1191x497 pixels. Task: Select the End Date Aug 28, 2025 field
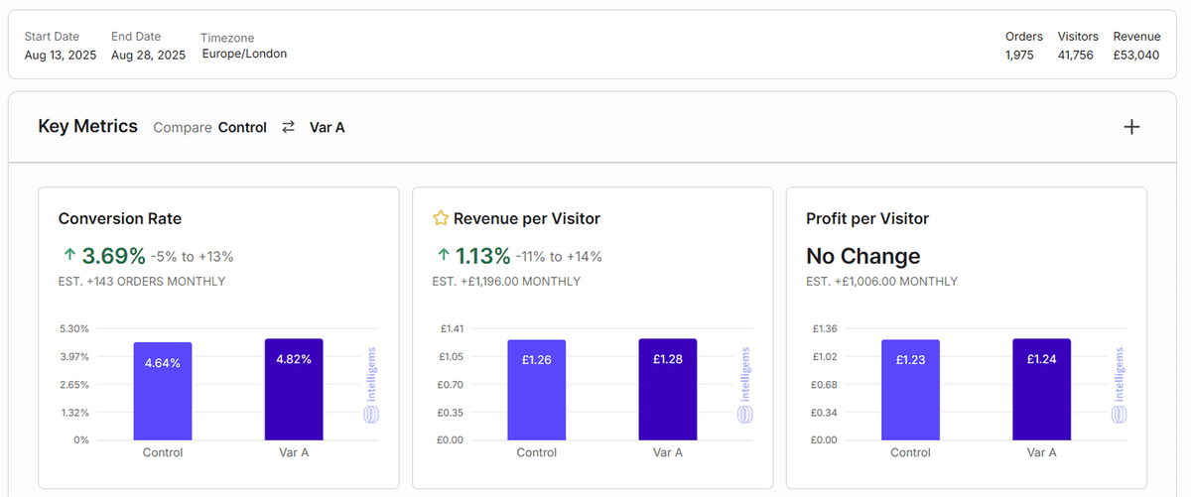pyautogui.click(x=148, y=56)
